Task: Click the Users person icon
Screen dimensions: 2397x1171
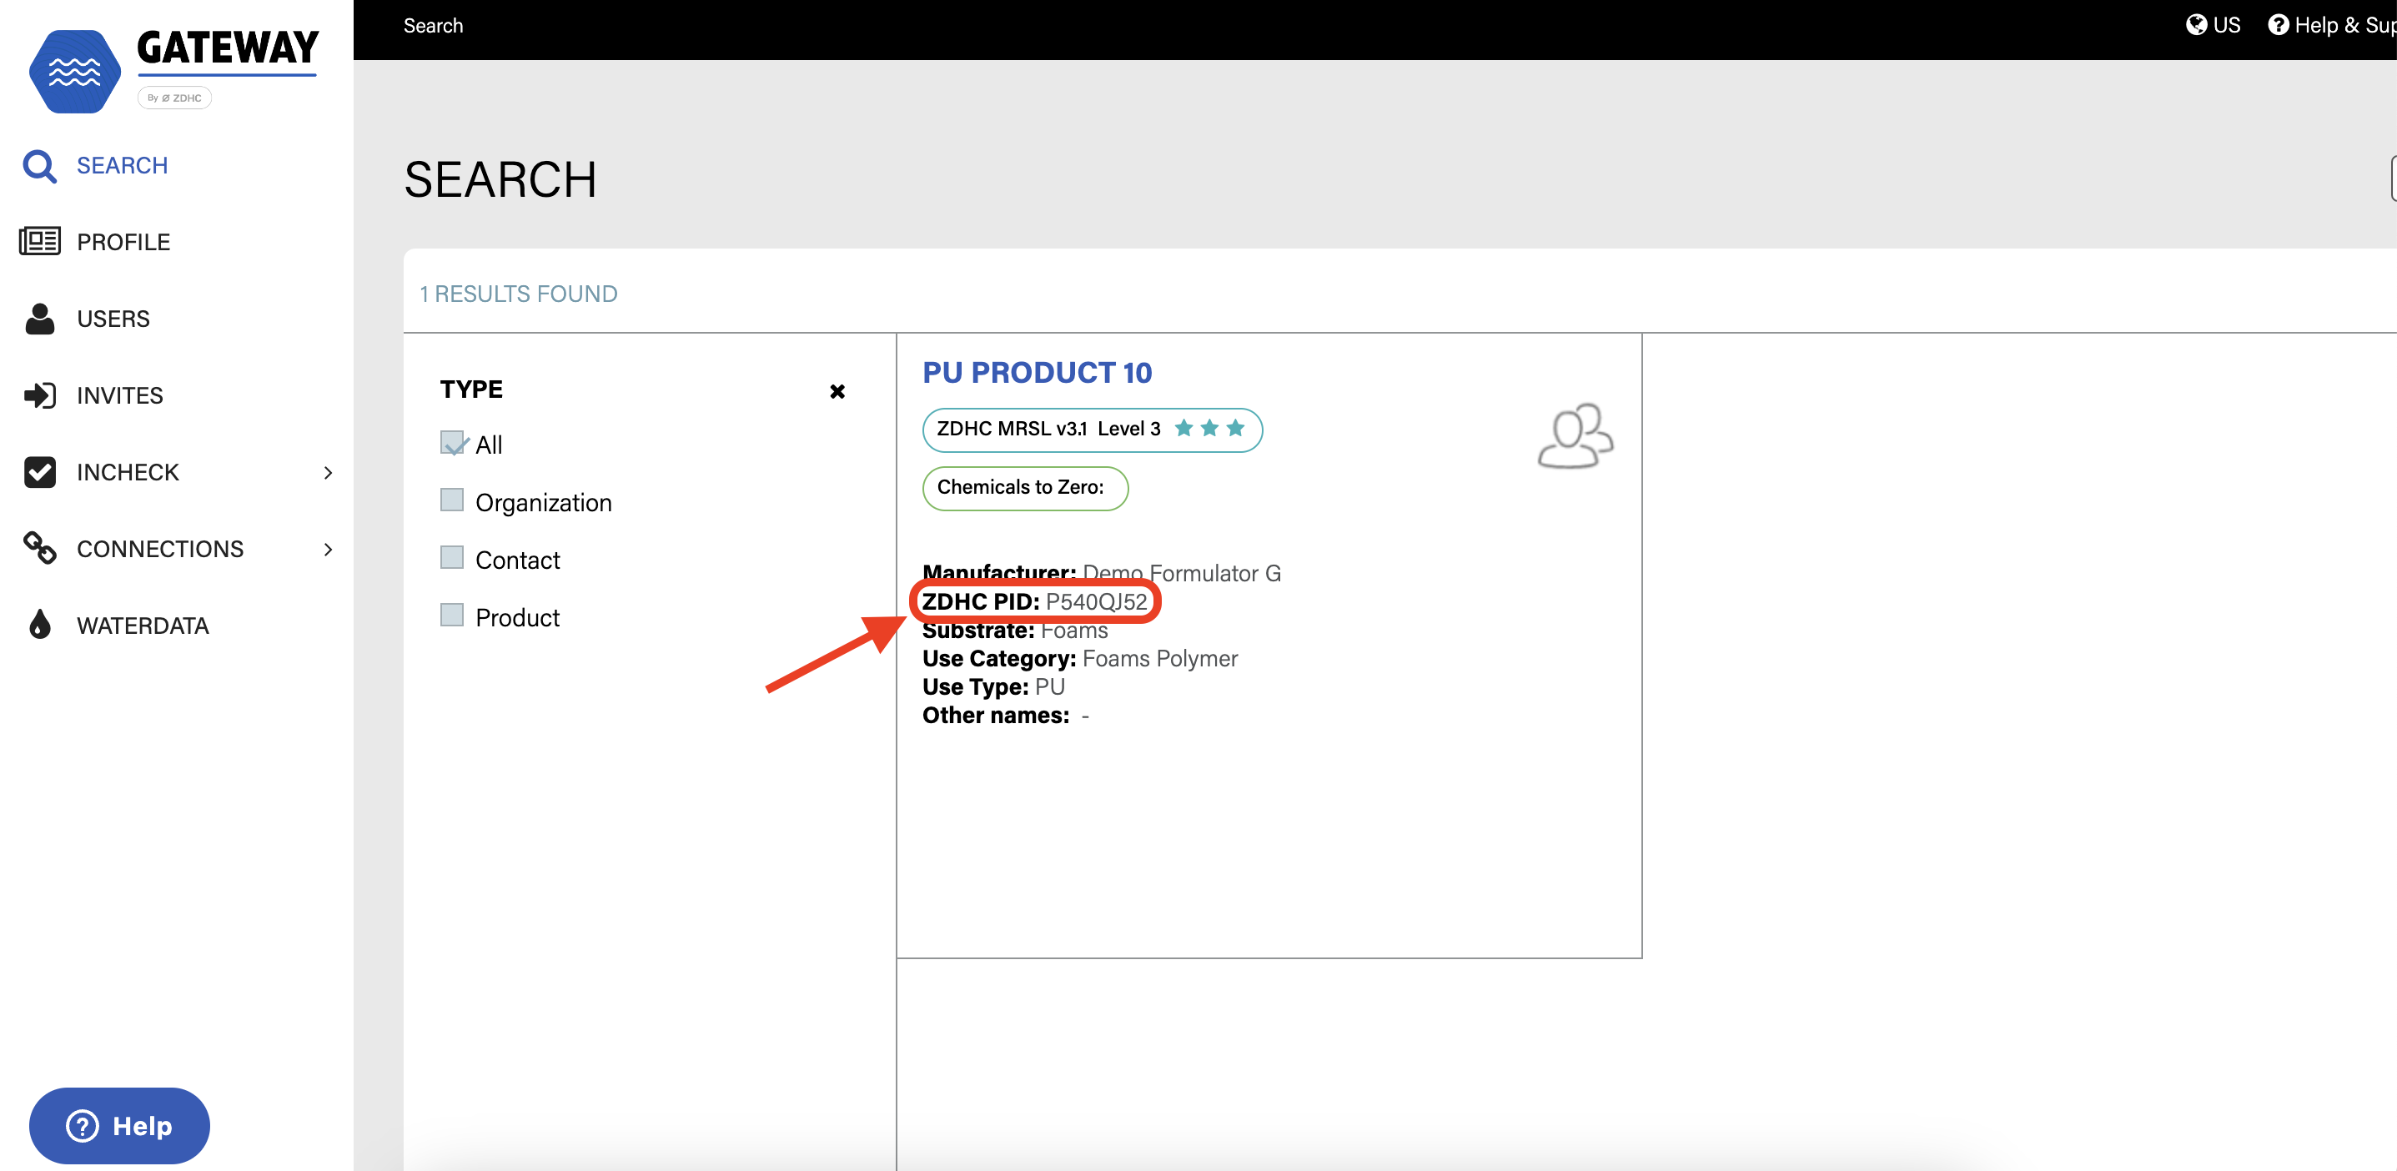Action: coord(39,319)
